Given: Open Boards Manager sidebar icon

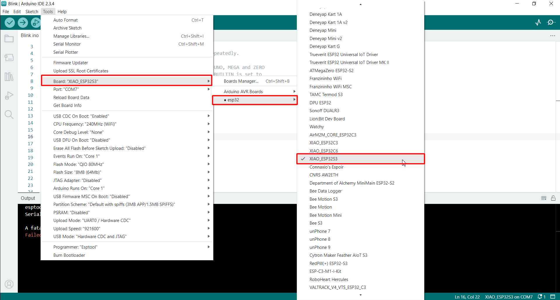Looking at the screenshot, I should click(9, 58).
